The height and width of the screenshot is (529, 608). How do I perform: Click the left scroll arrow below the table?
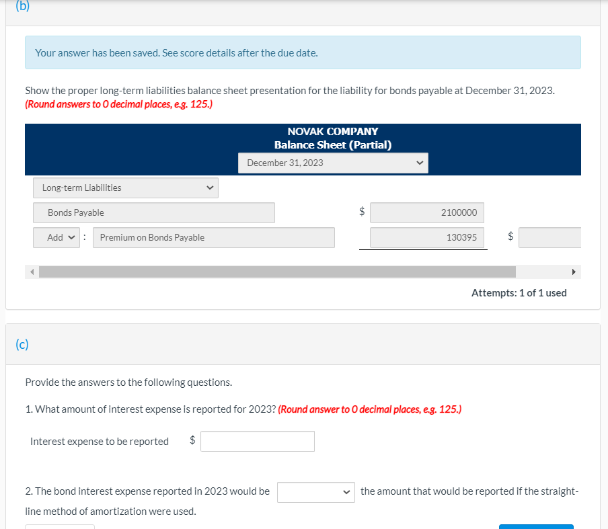[x=32, y=272]
